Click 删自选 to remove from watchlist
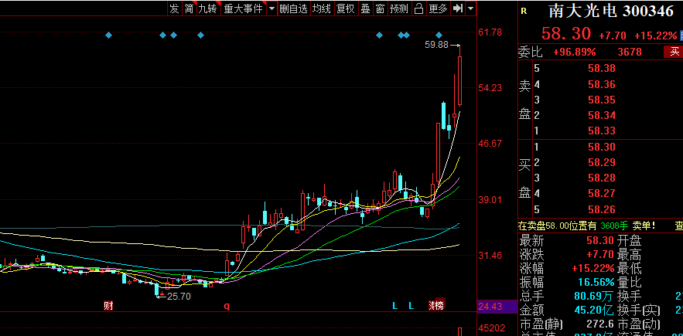Image resolution: width=683 pixels, height=336 pixels. click(x=294, y=8)
